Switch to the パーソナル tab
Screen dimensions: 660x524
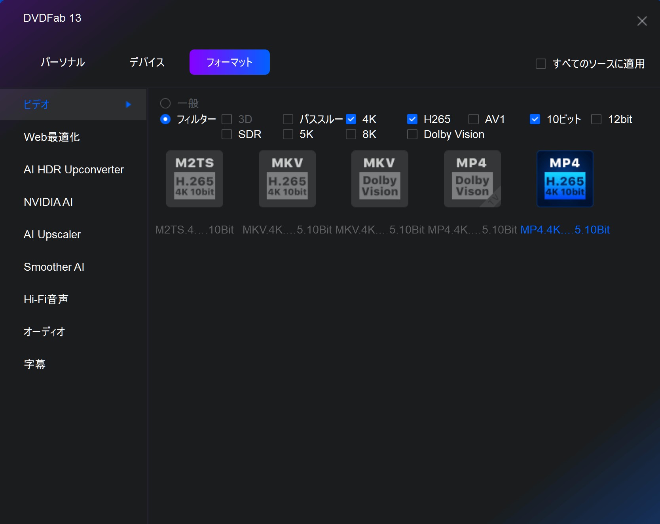[63, 62]
